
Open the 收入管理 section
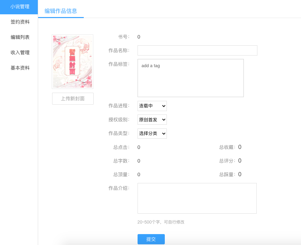[20, 52]
